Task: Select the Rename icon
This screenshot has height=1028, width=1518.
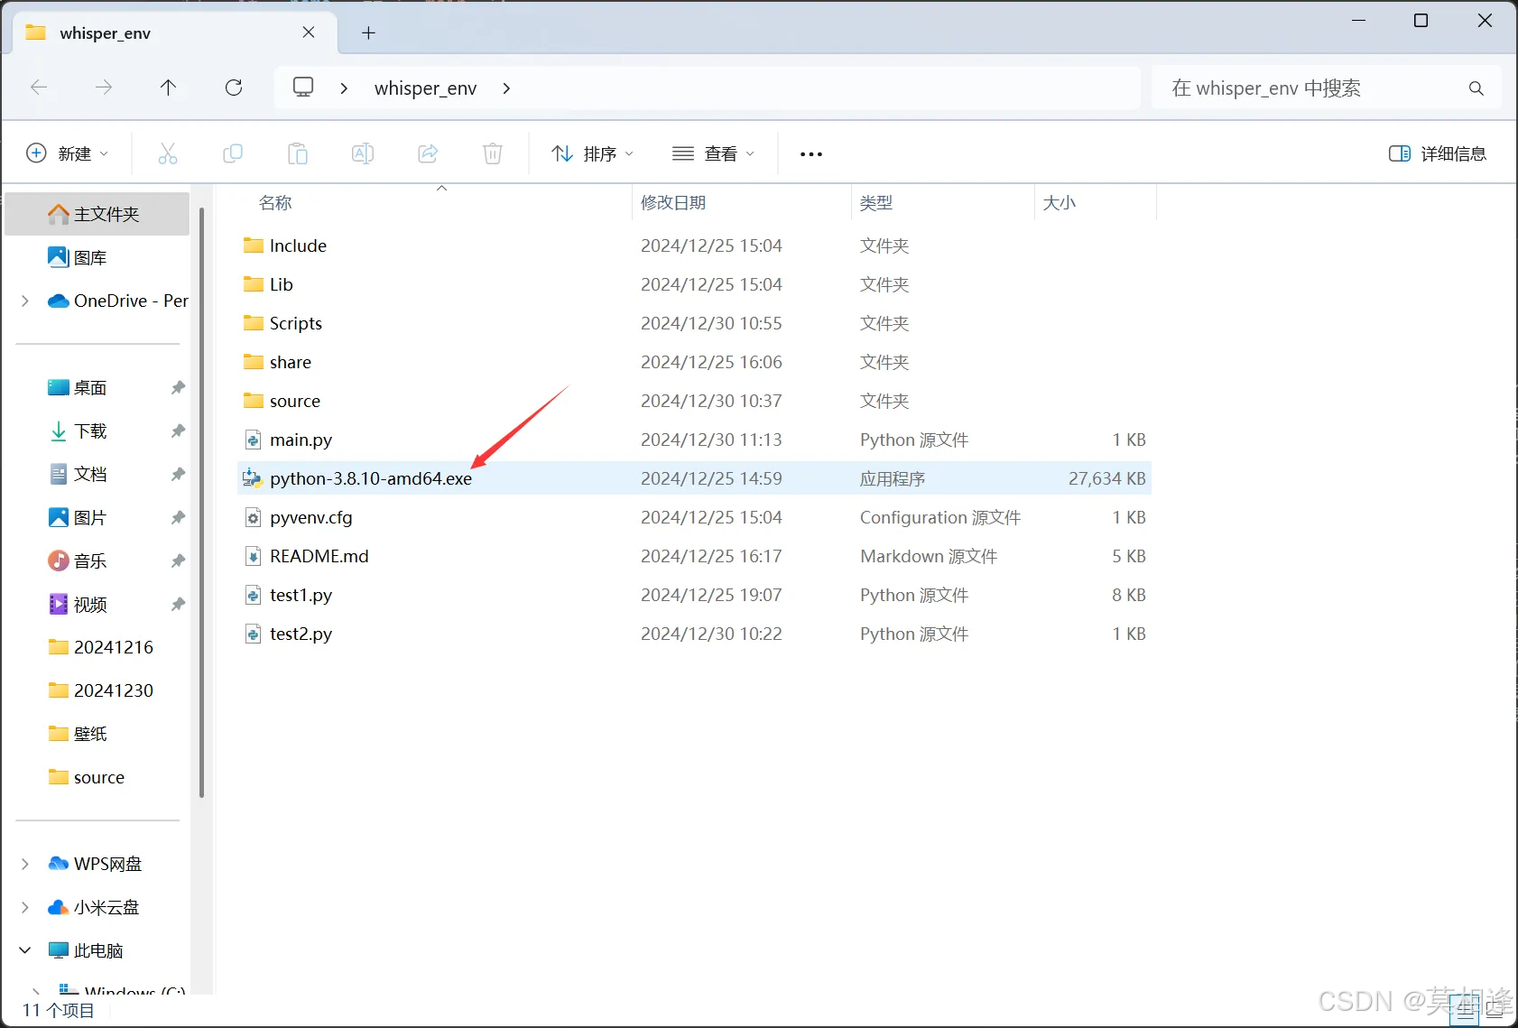Action: click(x=363, y=153)
